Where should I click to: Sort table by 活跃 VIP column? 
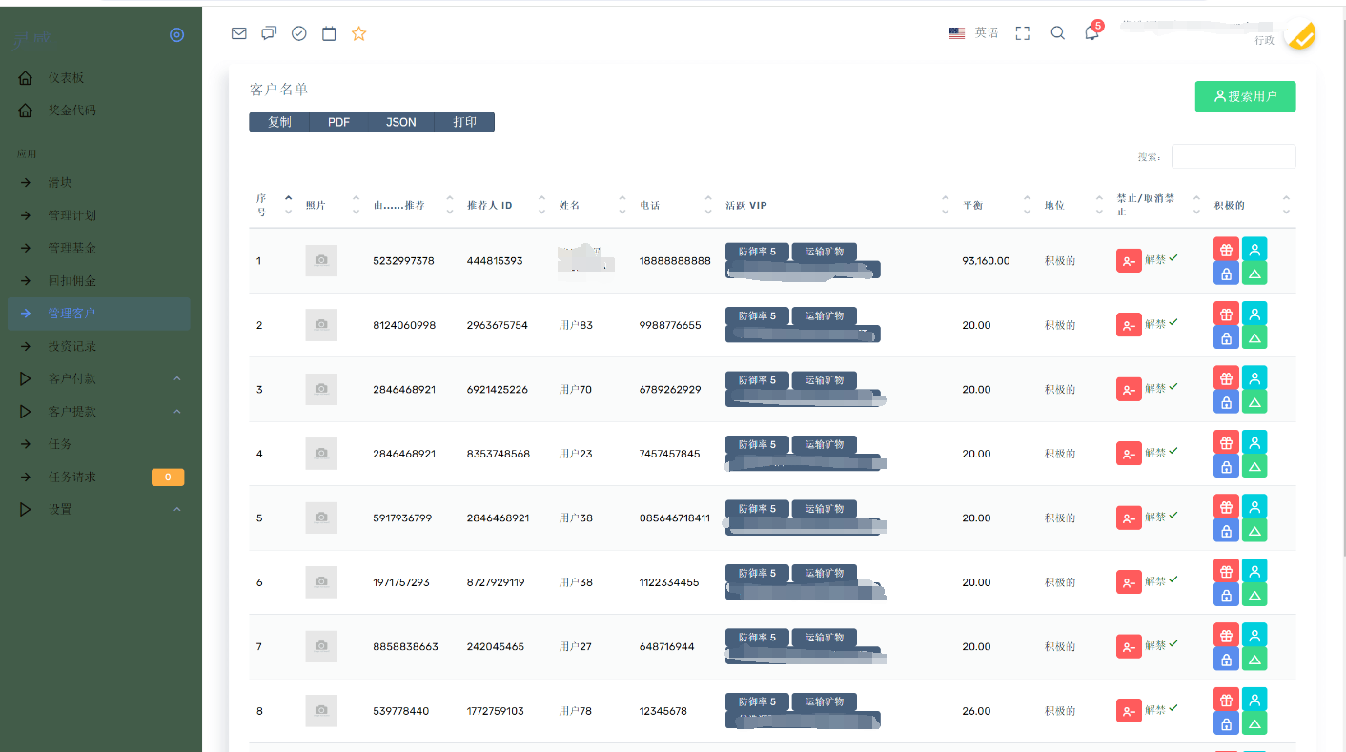pos(837,205)
